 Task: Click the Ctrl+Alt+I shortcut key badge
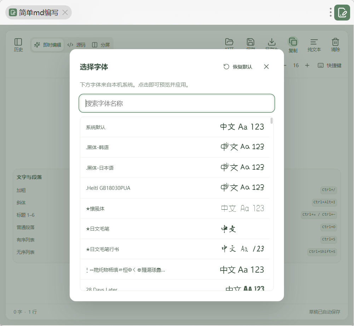pos(324,202)
